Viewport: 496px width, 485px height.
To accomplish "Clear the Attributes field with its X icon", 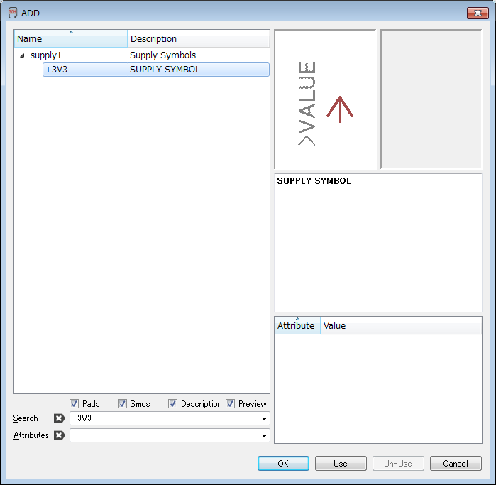I will coord(59,435).
